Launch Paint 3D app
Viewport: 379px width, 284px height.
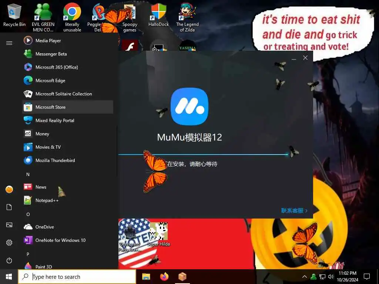(x=68, y=266)
